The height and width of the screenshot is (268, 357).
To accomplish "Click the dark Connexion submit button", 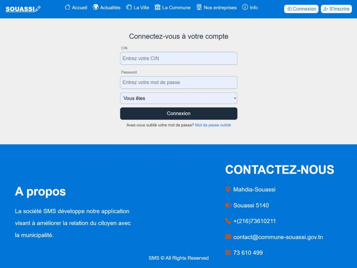I will pos(179,114).
